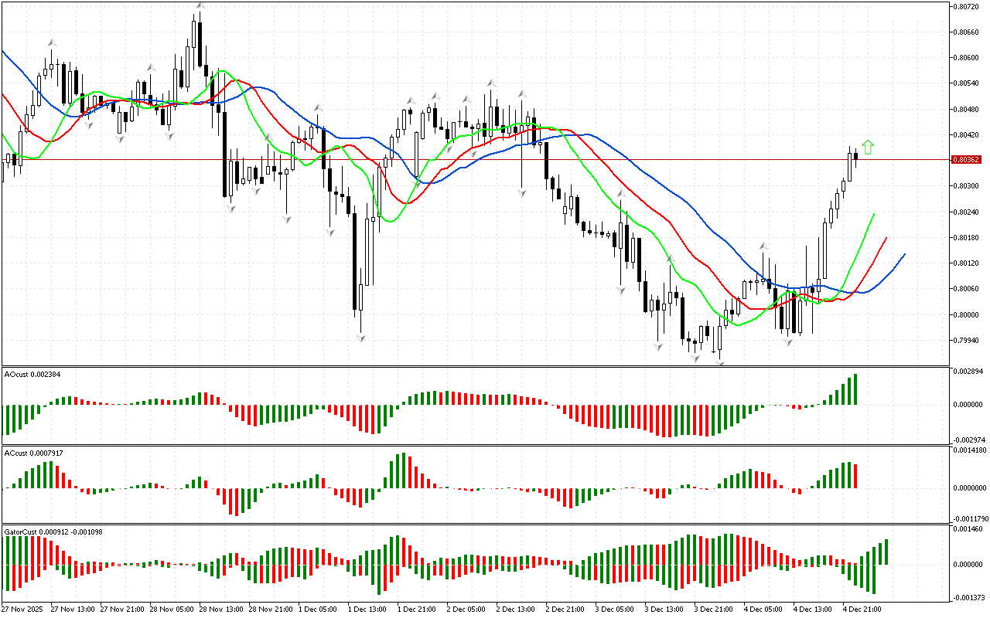Click the 0.79940 price scale label

pos(966,340)
